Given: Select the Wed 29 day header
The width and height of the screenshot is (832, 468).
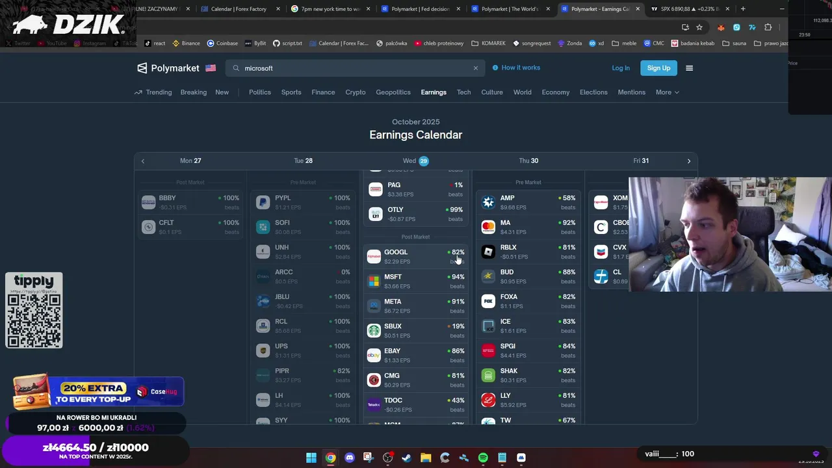Looking at the screenshot, I should point(416,161).
